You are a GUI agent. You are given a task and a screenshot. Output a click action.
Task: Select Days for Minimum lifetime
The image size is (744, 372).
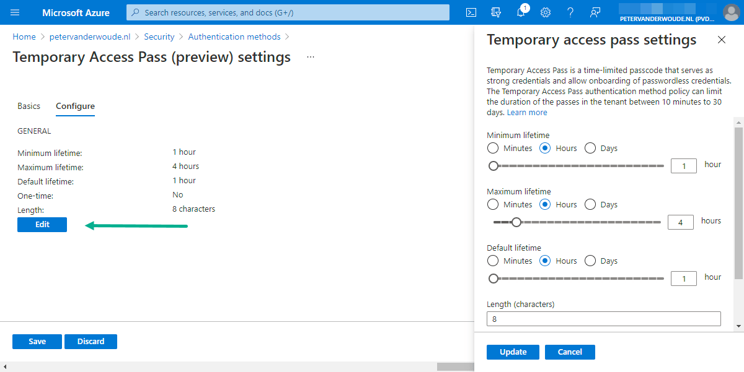click(590, 148)
